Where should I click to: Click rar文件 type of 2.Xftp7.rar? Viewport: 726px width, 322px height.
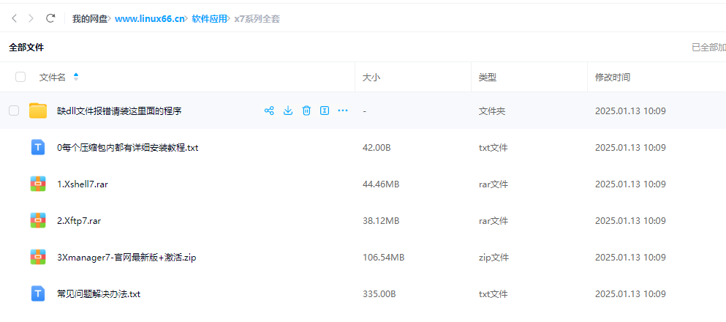(493, 221)
